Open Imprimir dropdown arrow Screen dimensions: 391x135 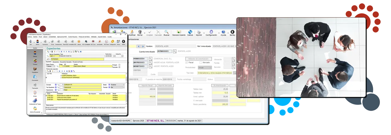[204, 33]
